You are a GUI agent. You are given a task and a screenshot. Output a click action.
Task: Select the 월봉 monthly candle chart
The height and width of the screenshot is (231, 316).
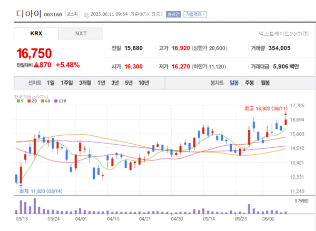point(265,83)
